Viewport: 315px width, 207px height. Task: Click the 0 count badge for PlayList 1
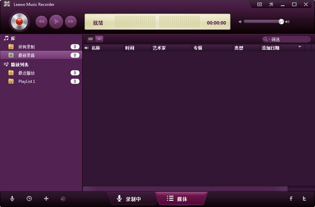pos(75,82)
